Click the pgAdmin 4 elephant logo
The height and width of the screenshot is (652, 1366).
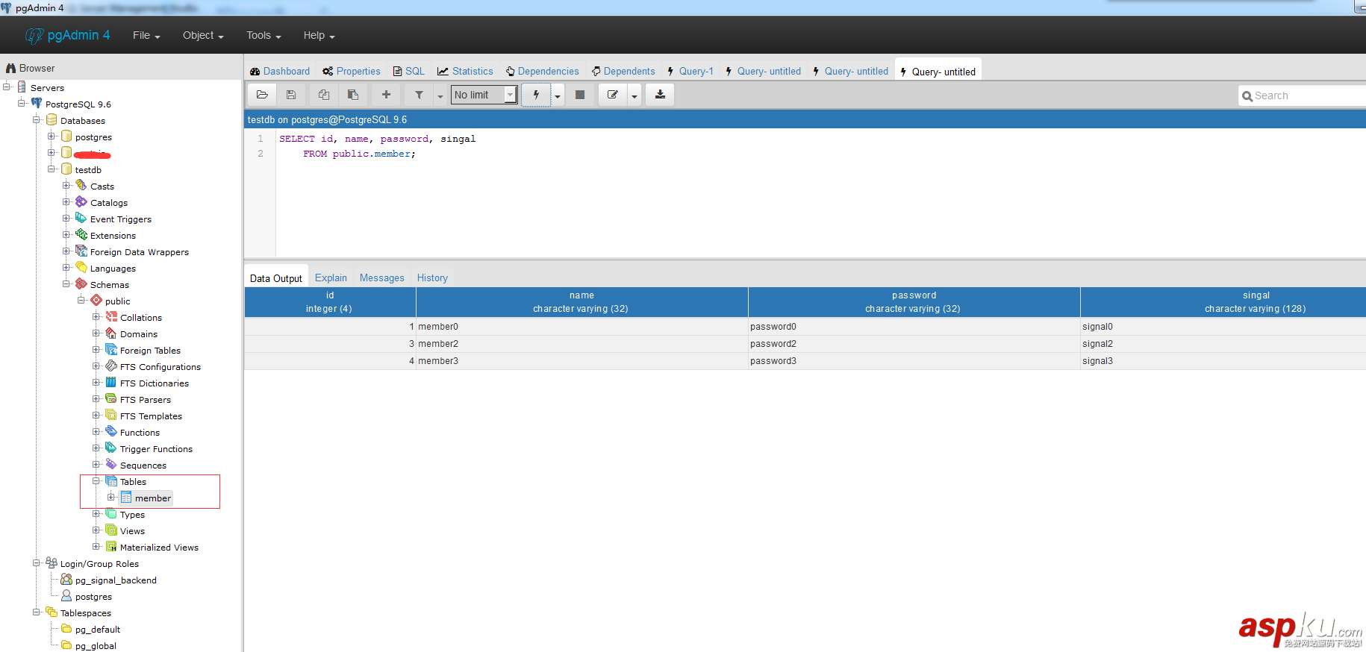click(x=34, y=35)
